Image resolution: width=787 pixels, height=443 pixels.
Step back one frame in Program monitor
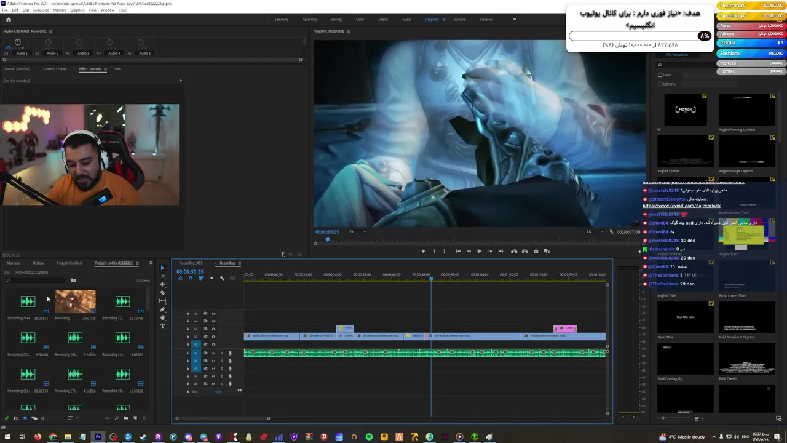pyautogui.click(x=469, y=251)
